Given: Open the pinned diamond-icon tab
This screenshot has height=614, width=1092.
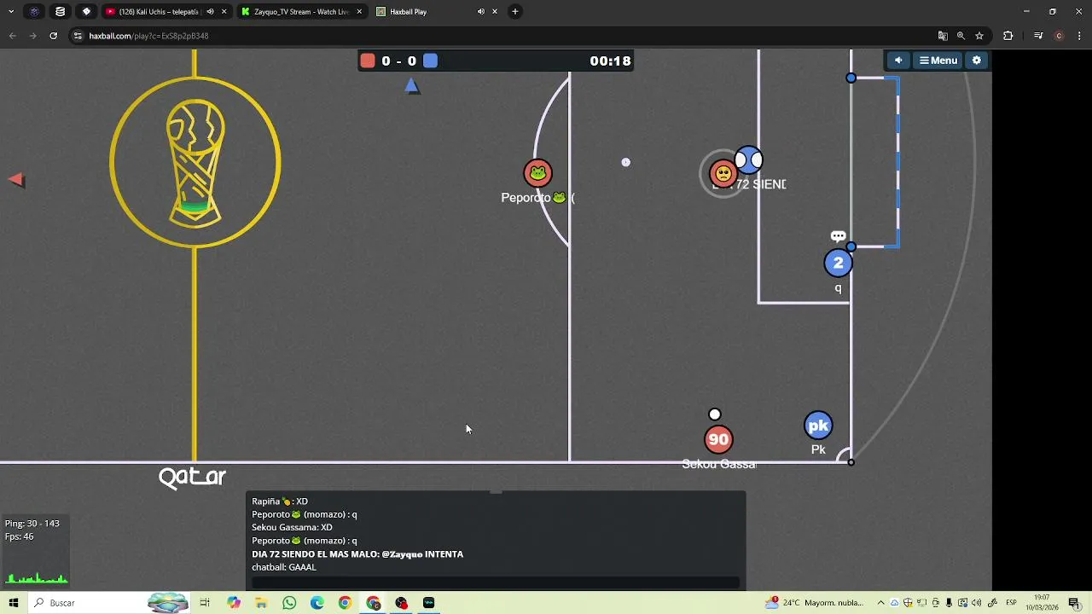Looking at the screenshot, I should (86, 12).
